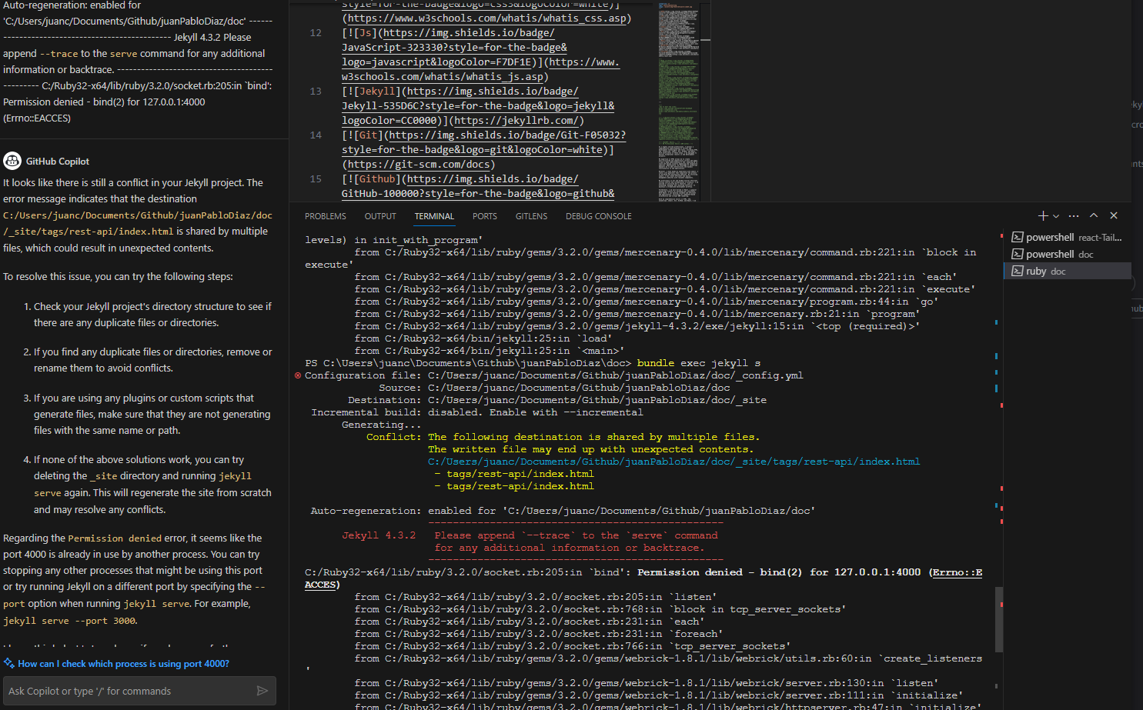Click the GitHub Copilot avatar icon
The image size is (1143, 710).
click(x=12, y=161)
